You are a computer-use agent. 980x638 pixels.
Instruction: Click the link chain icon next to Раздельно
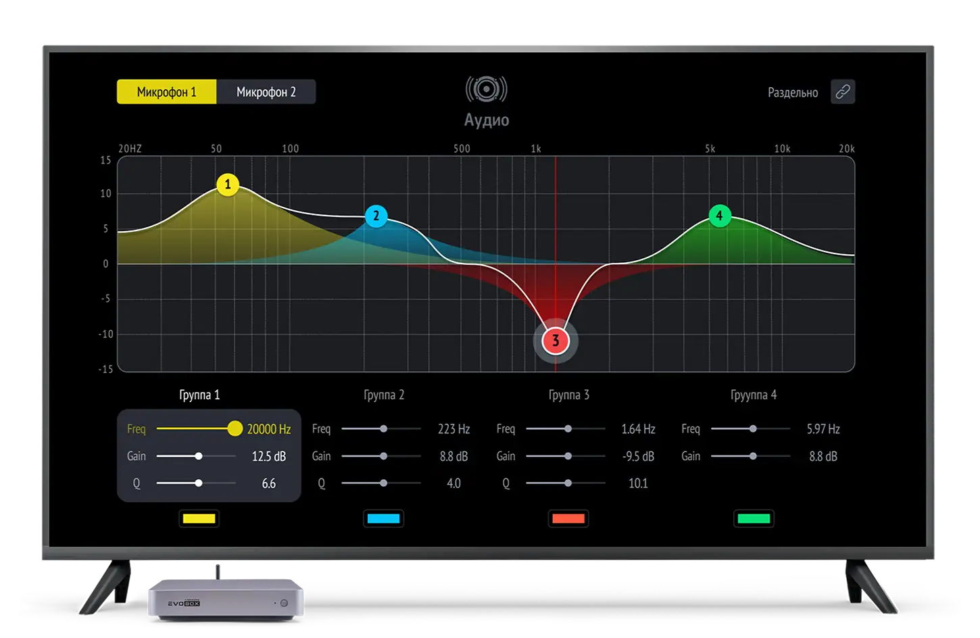tap(842, 92)
